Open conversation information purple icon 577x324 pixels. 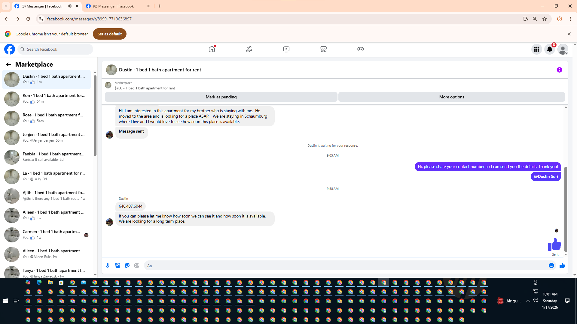point(559,70)
